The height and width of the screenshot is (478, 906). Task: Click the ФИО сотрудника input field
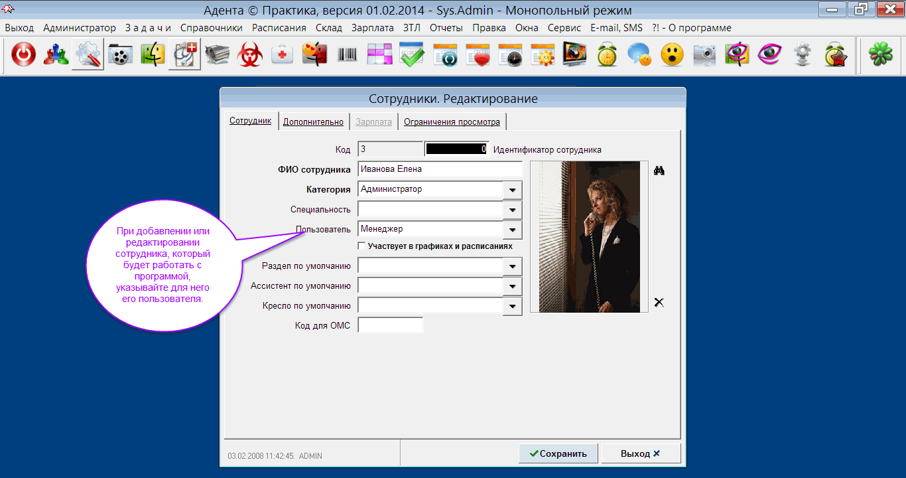tap(439, 169)
